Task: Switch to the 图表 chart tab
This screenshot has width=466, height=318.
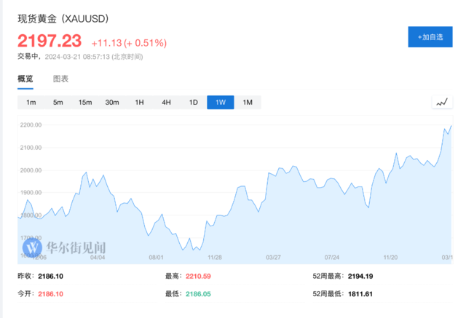Action: [61, 79]
